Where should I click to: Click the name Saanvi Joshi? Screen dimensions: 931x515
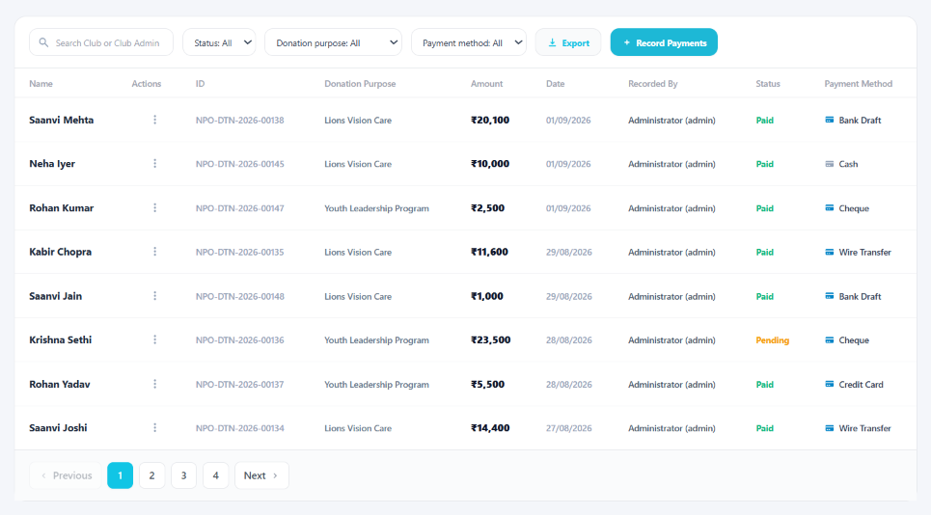point(58,428)
